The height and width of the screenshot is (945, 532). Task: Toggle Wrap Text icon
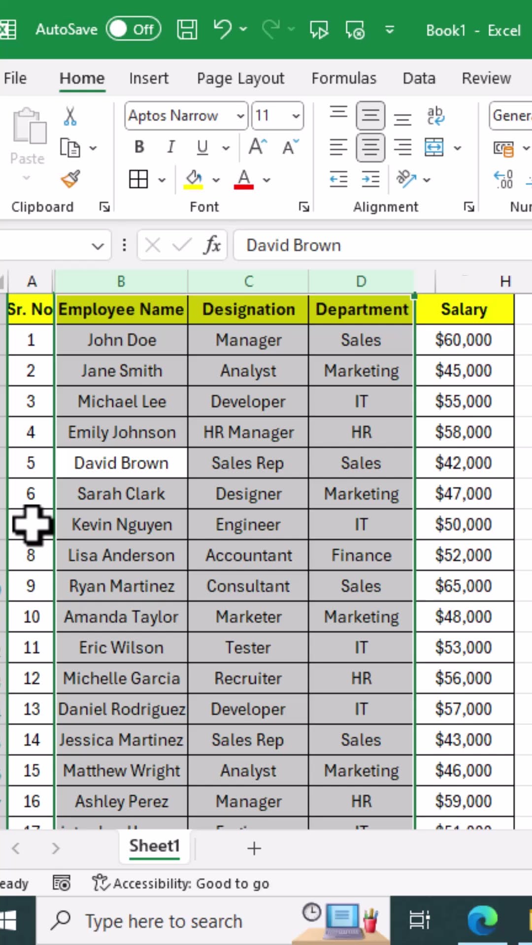click(x=435, y=116)
